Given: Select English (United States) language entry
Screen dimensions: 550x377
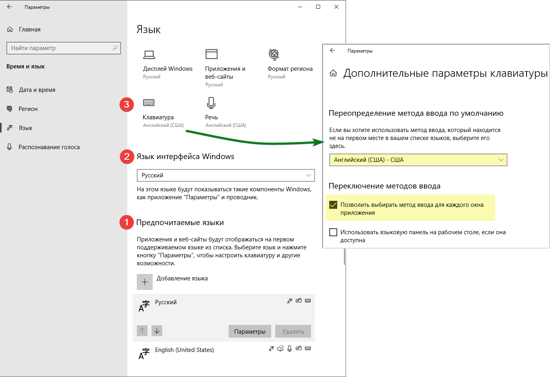Looking at the screenshot, I should pyautogui.click(x=185, y=350).
